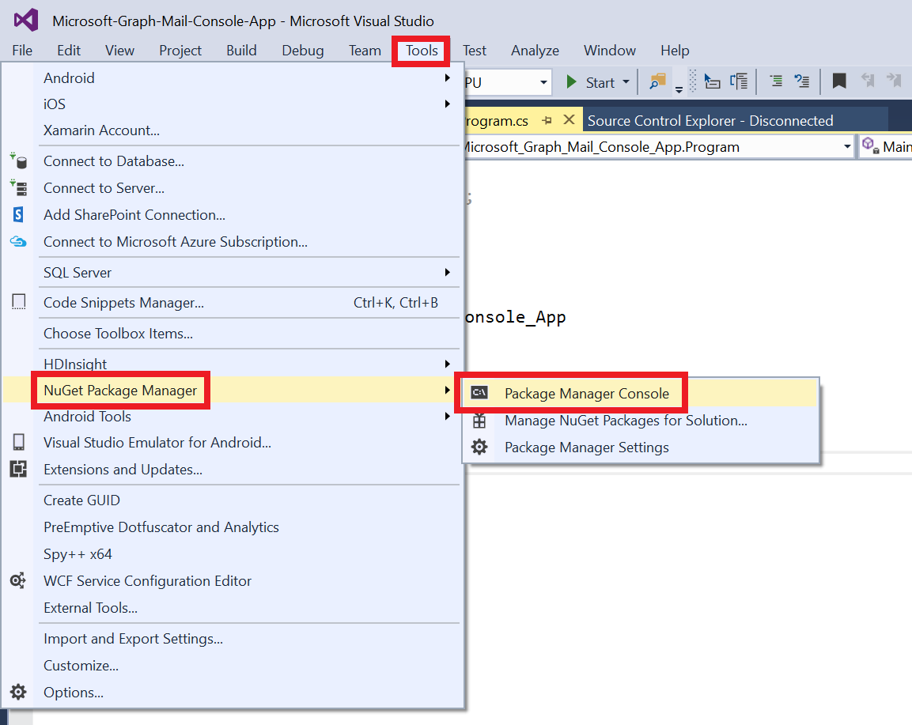Open the View menu
The image size is (912, 725).
[119, 51]
